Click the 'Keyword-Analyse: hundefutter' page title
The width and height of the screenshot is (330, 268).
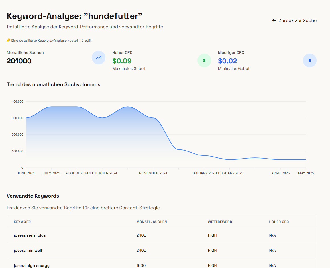[74, 16]
